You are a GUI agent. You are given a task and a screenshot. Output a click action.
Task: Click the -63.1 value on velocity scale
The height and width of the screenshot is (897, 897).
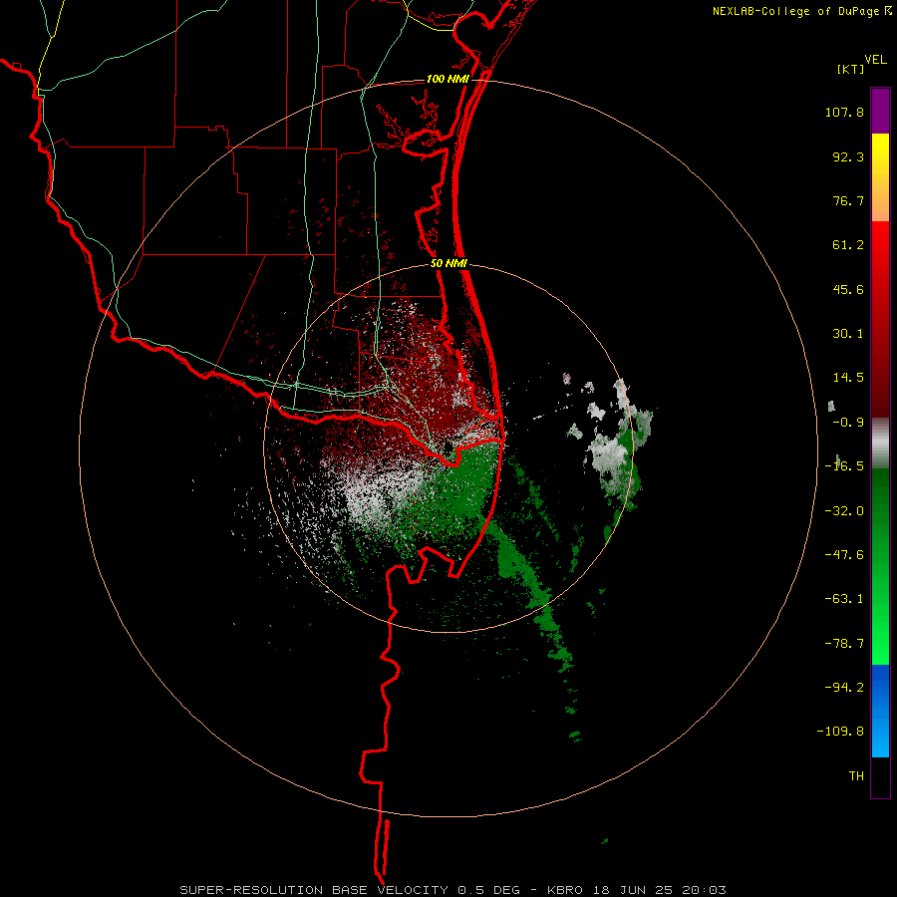pos(844,599)
